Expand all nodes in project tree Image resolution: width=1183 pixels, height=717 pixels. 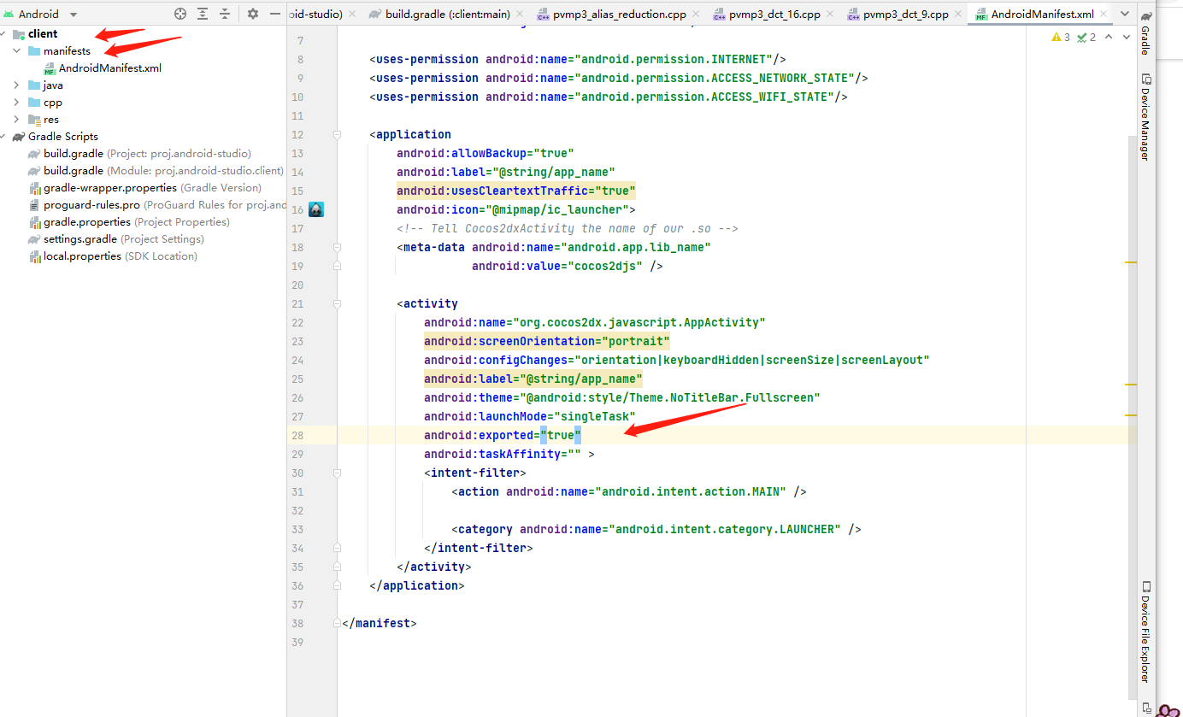pyautogui.click(x=203, y=14)
